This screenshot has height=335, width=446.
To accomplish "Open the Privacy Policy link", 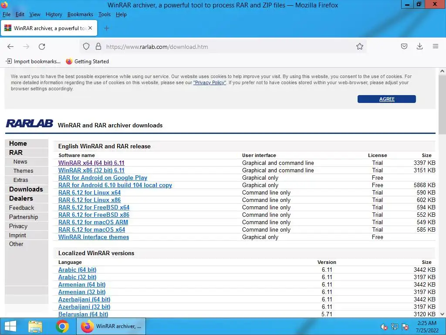I will click(x=209, y=82).
